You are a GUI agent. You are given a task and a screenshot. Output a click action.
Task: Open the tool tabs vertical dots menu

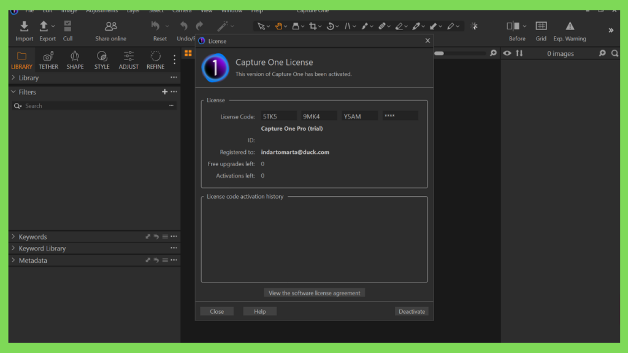[174, 59]
